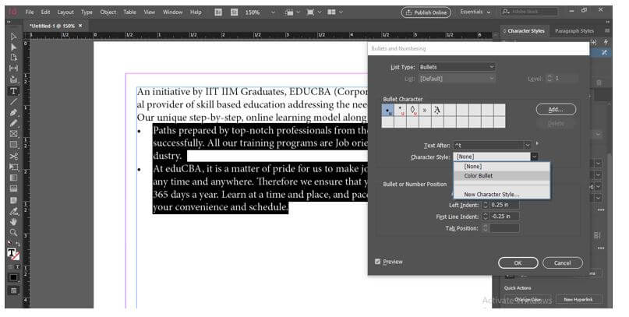629x317 pixels.
Task: Toggle Formatting Affects Text button
Action: [18, 266]
